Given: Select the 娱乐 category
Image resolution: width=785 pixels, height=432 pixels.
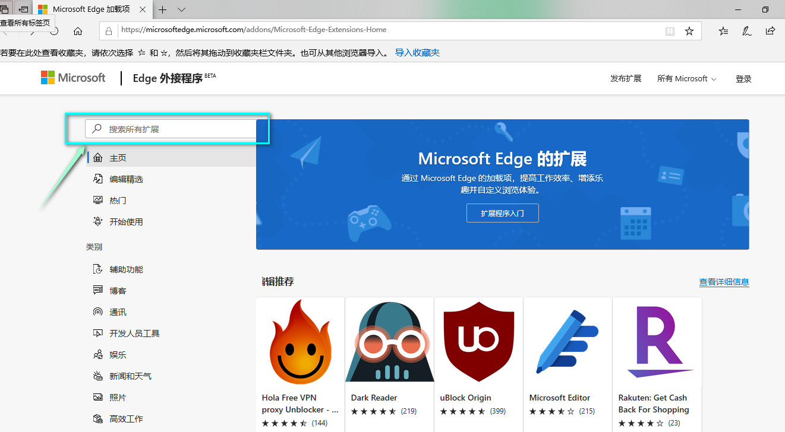Looking at the screenshot, I should pyautogui.click(x=118, y=355).
